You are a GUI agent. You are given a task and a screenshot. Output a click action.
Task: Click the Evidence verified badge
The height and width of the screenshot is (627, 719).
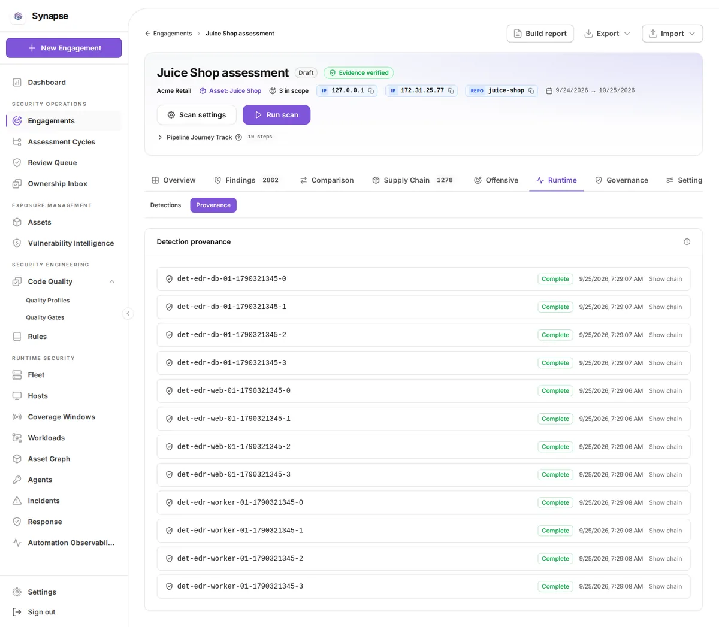358,73
